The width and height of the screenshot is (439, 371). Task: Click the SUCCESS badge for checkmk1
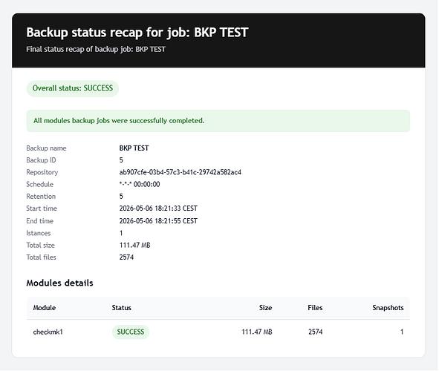[131, 332]
